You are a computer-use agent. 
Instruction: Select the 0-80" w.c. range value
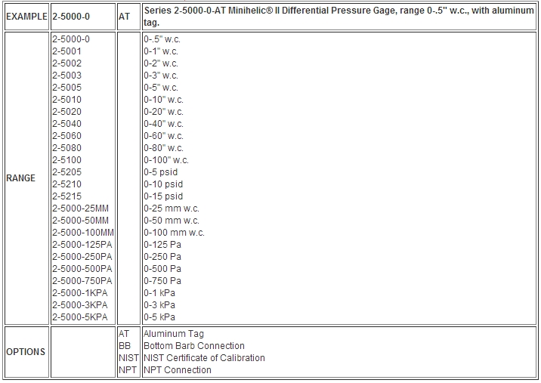(x=163, y=148)
